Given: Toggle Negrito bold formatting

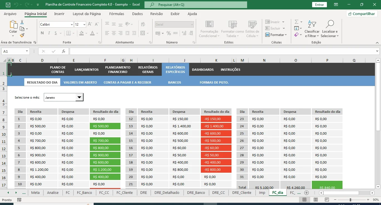Looking at the screenshot, I should pyautogui.click(x=42, y=33).
